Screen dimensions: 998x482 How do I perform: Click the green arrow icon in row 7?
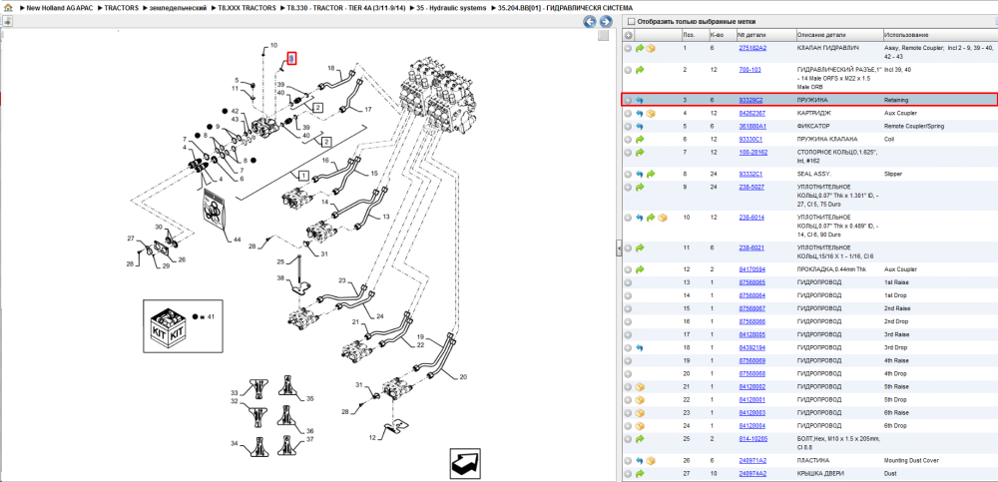click(x=640, y=152)
